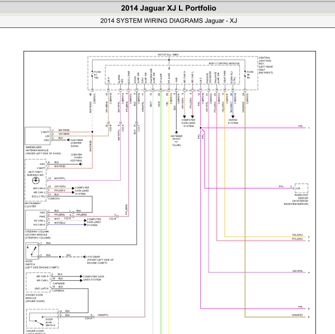Click the G2D116AR center dash ground symbol
This screenshot has width=335, height=334.
(68, 140)
